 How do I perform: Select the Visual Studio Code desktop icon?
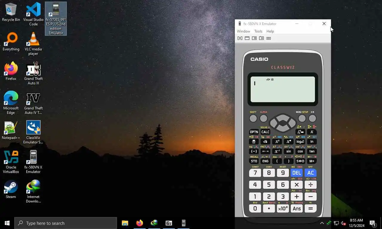(x=33, y=14)
